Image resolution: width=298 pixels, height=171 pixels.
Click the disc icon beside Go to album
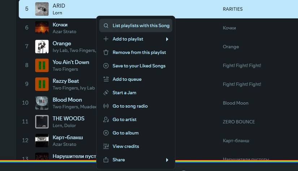[106, 133]
